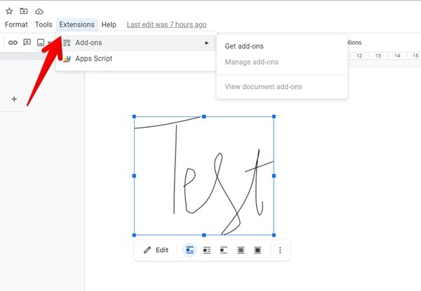Click the Extensions menu
Viewport: 421px width, 291px height.
76,25
